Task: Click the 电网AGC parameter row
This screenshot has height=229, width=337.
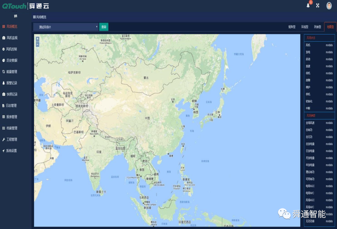Action: coord(320,186)
